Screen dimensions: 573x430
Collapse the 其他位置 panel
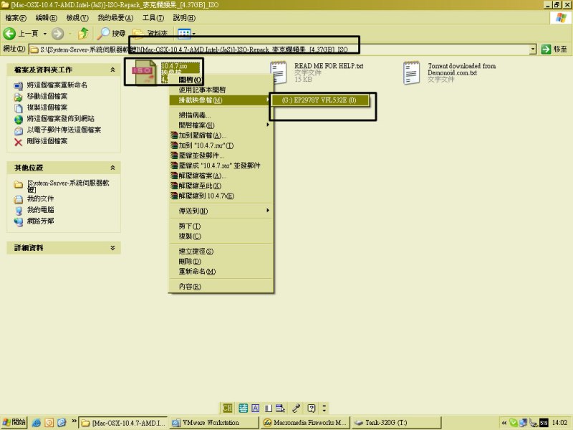(112, 168)
